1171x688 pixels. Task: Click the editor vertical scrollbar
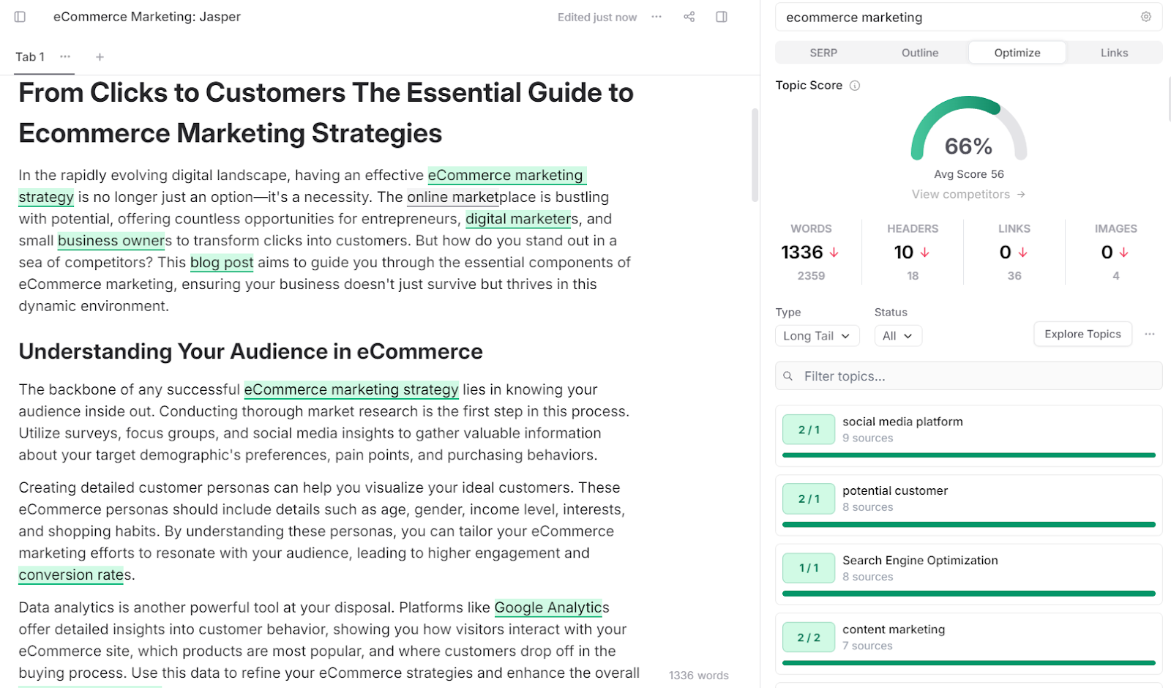(755, 154)
